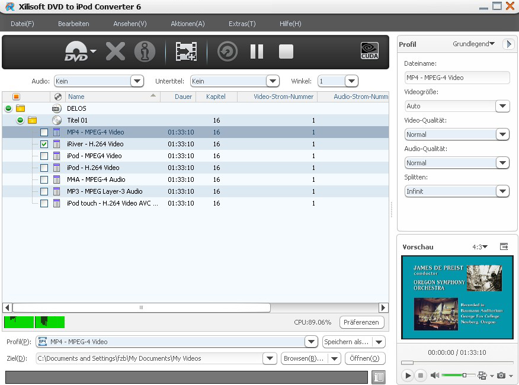Image resolution: width=519 pixels, height=385 pixels.
Task: Open the Splitten Infinit dropdown
Action: point(502,191)
